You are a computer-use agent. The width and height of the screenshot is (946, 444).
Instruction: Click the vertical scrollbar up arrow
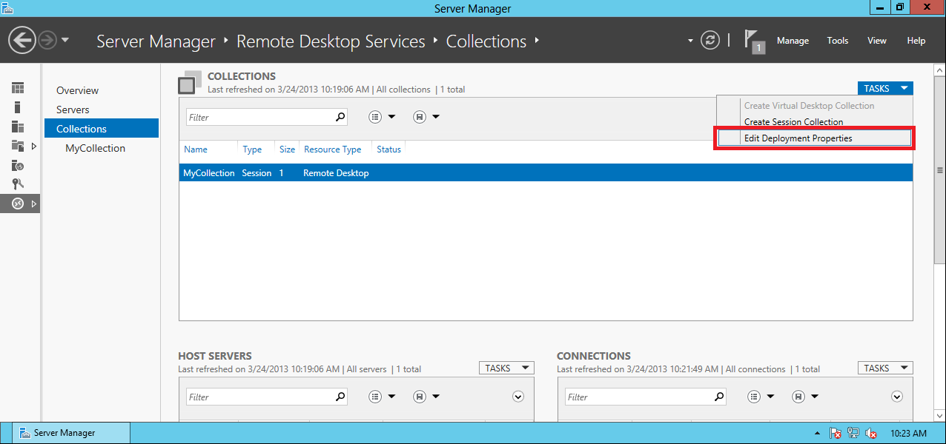pos(939,69)
